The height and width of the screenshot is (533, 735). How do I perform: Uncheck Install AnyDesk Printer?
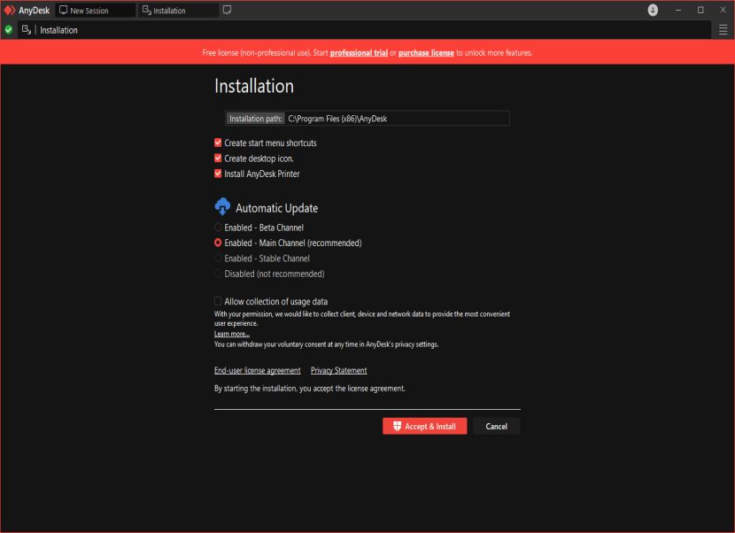point(218,174)
